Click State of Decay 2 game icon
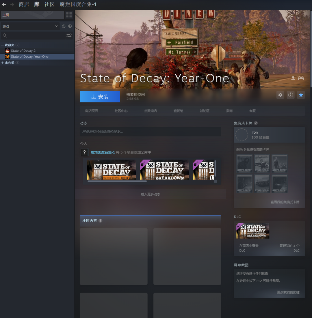The width and height of the screenshot is (312, 318). coord(7,50)
